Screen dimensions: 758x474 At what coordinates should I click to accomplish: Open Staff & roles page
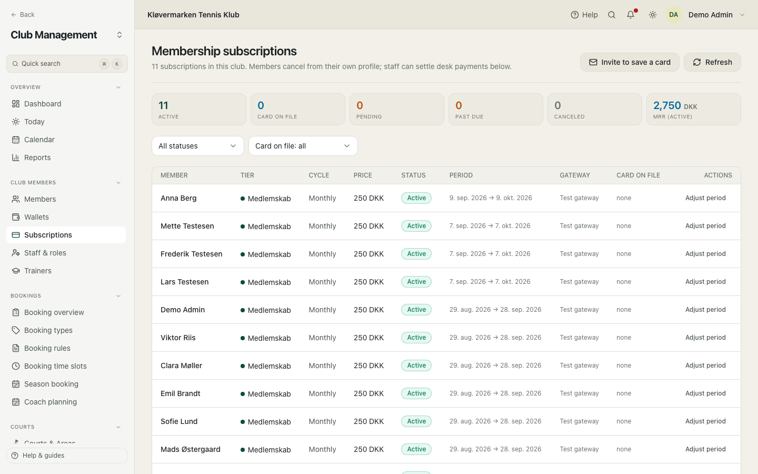[66, 253]
